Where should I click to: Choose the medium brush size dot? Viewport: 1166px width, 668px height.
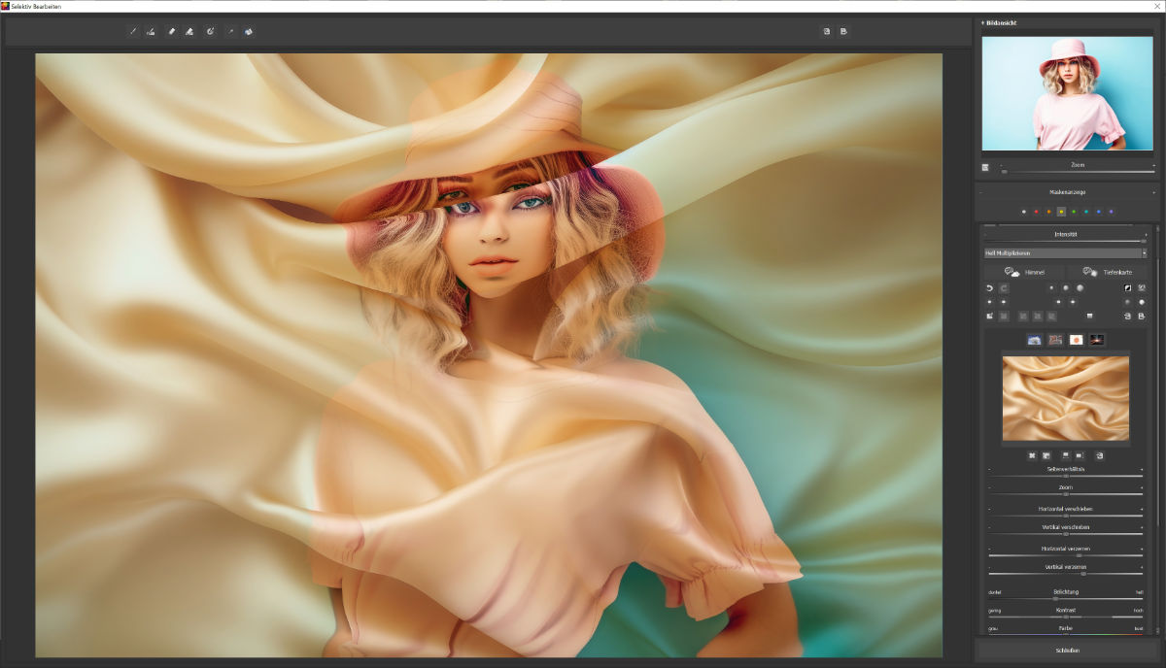tap(1065, 287)
